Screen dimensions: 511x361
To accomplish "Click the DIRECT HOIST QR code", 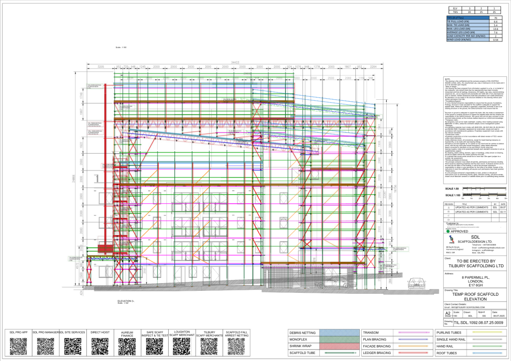I will tap(100, 346).
